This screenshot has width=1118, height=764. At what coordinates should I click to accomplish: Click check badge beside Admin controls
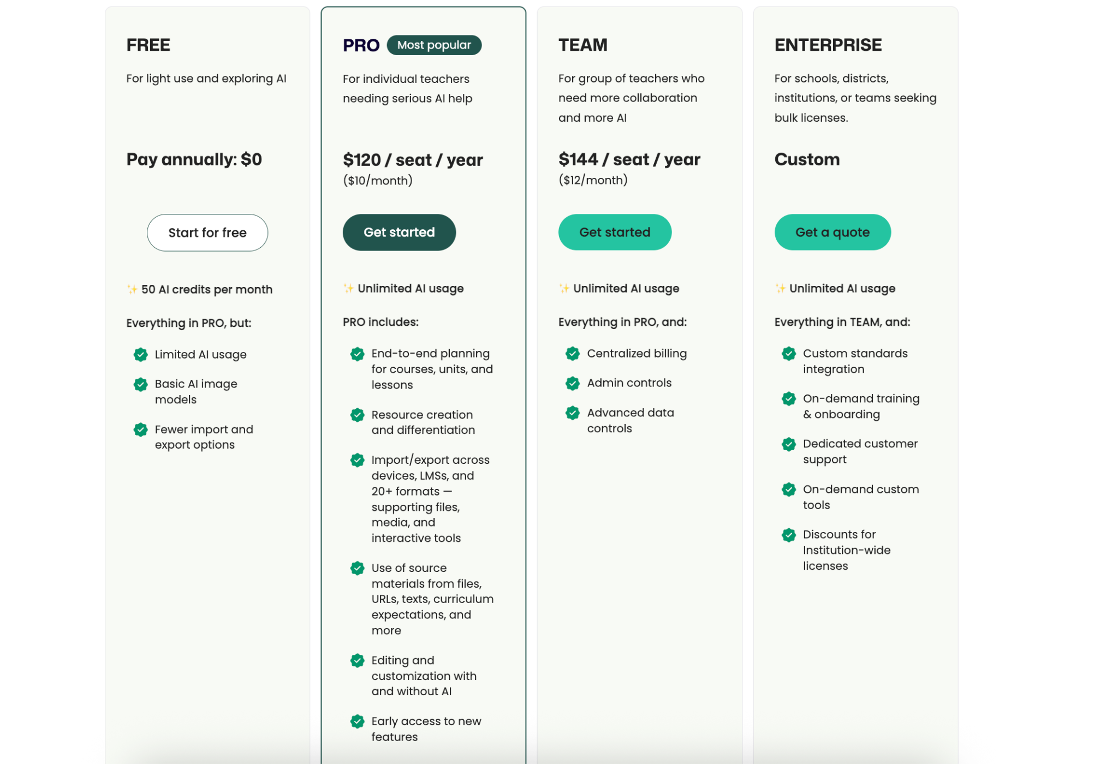(572, 383)
